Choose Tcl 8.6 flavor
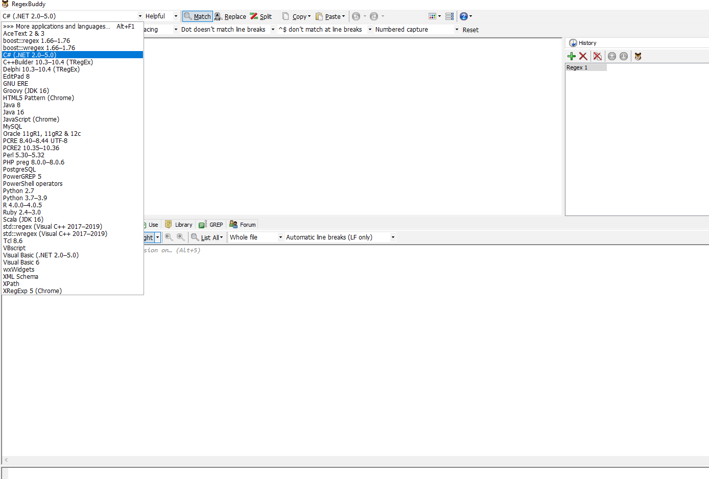 coord(73,241)
